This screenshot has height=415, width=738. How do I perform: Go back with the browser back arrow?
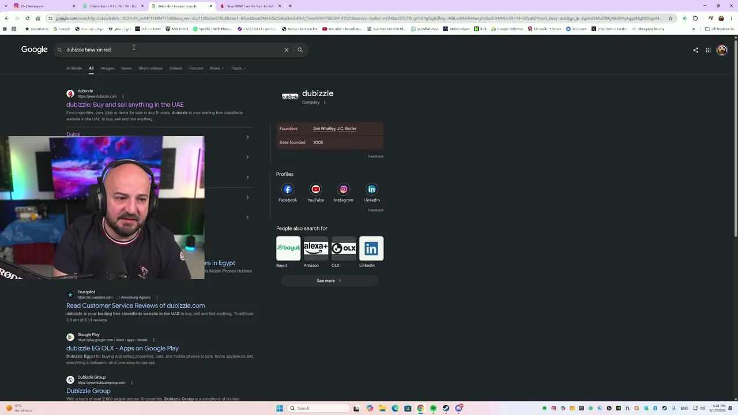6,18
